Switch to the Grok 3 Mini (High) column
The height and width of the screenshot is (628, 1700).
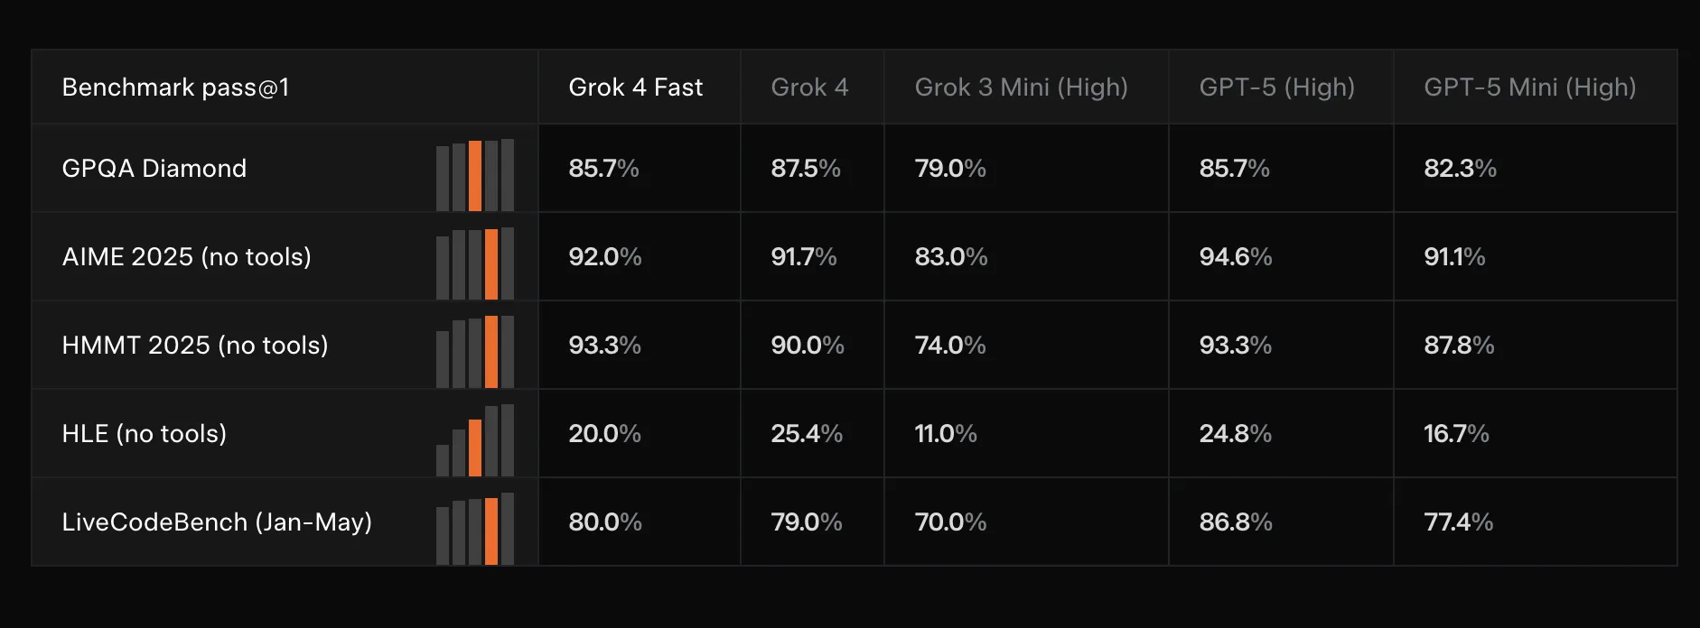click(x=1021, y=88)
